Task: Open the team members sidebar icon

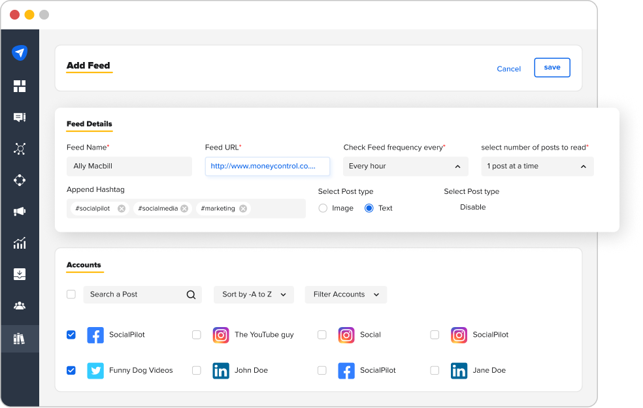Action: pos(20,306)
